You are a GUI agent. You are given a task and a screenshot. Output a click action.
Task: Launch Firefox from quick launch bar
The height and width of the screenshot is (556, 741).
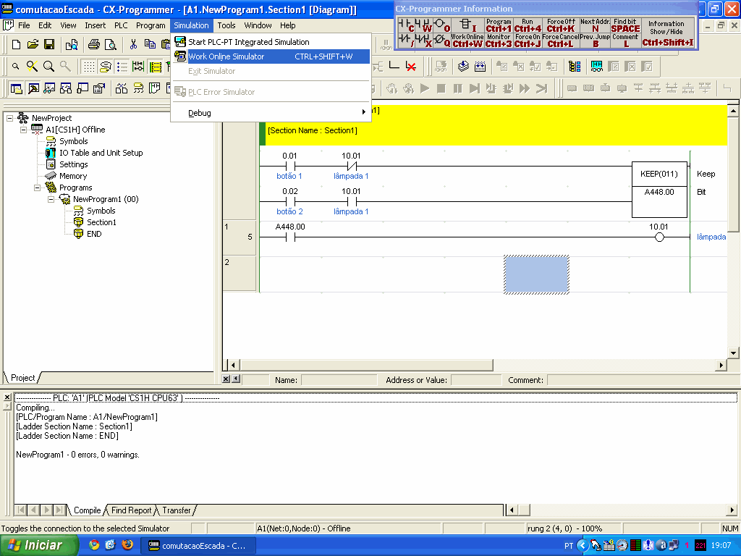point(127,545)
